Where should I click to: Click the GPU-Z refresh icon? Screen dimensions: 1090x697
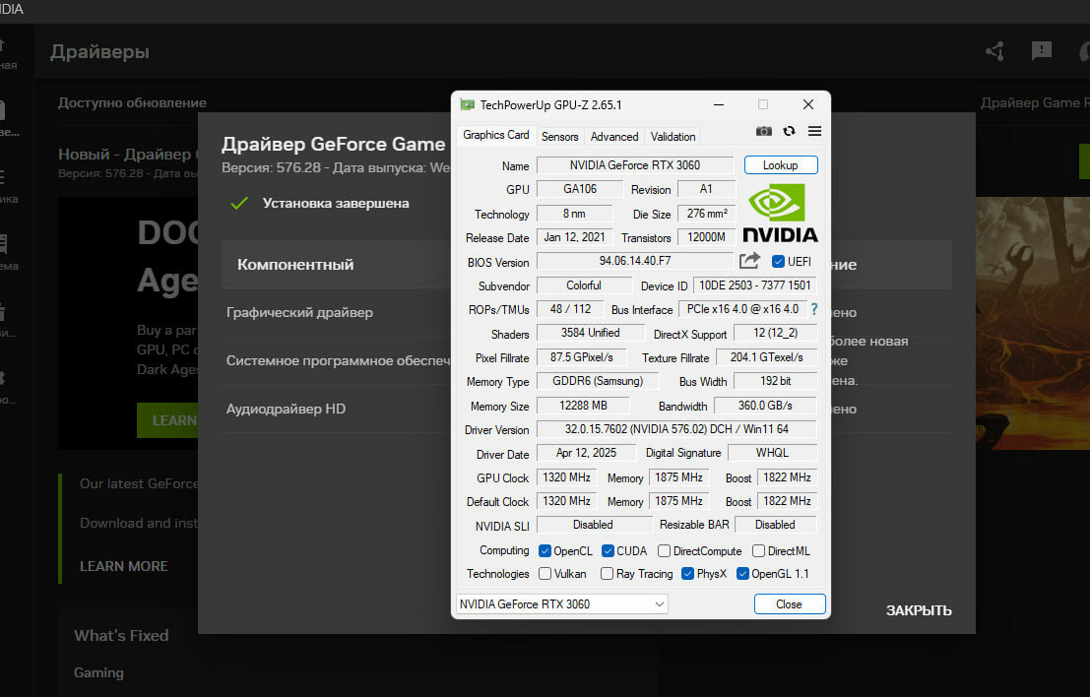(x=789, y=131)
